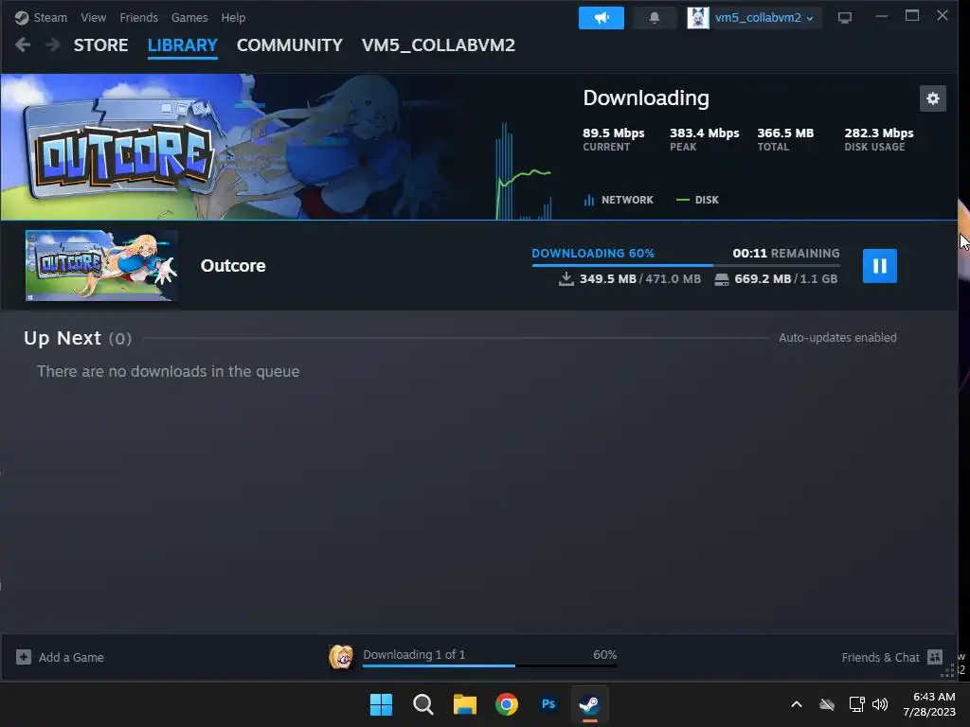Click the plus icon beside Add a Game
The image size is (970, 727).
tap(24, 657)
